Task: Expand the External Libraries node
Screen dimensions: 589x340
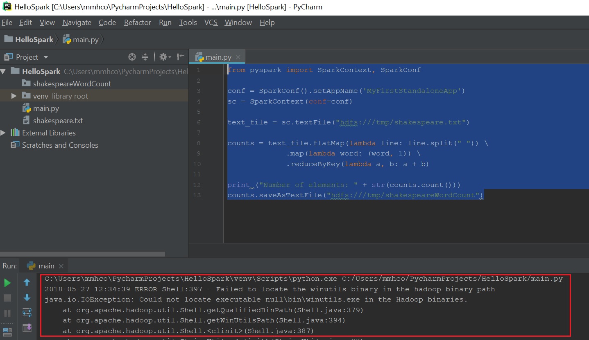Action: (x=4, y=133)
